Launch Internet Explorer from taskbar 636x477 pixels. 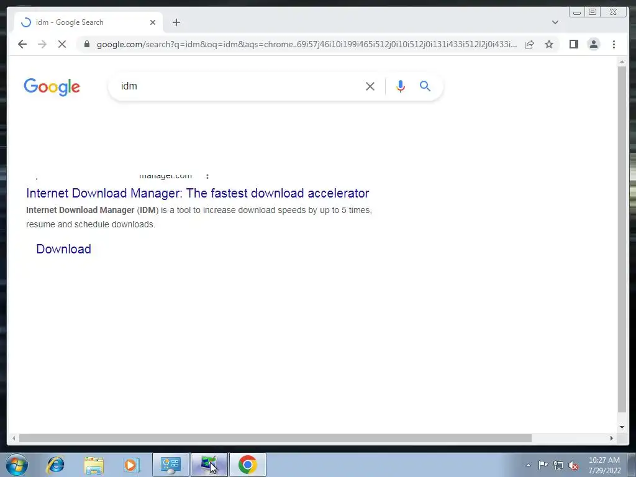pos(55,465)
